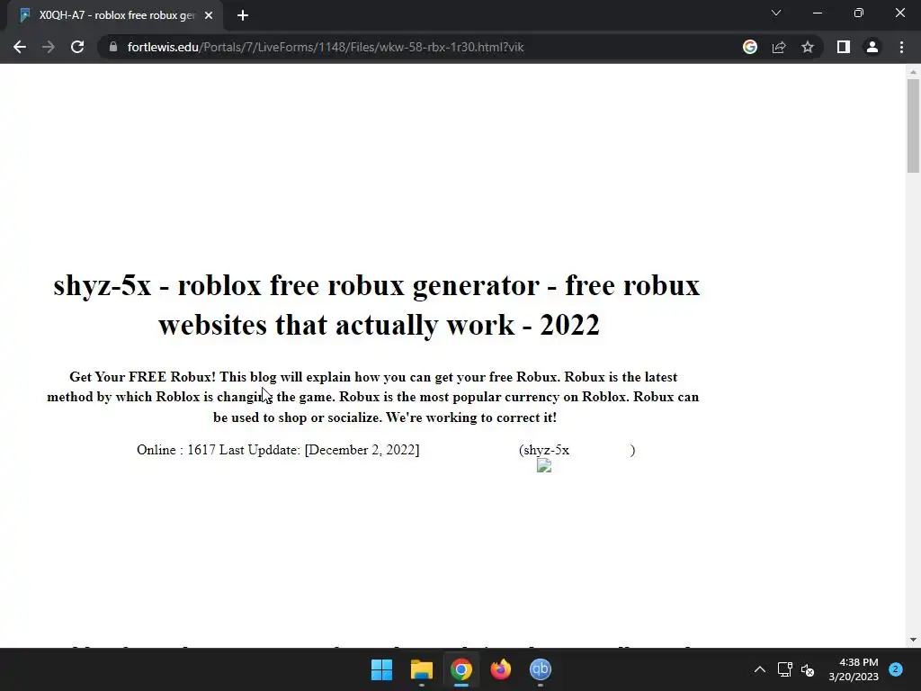Open a new tab with the plus button
Viewport: 921px width, 691px height.
click(243, 15)
